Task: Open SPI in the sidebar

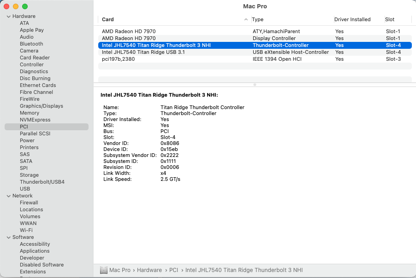Action: 24,168
